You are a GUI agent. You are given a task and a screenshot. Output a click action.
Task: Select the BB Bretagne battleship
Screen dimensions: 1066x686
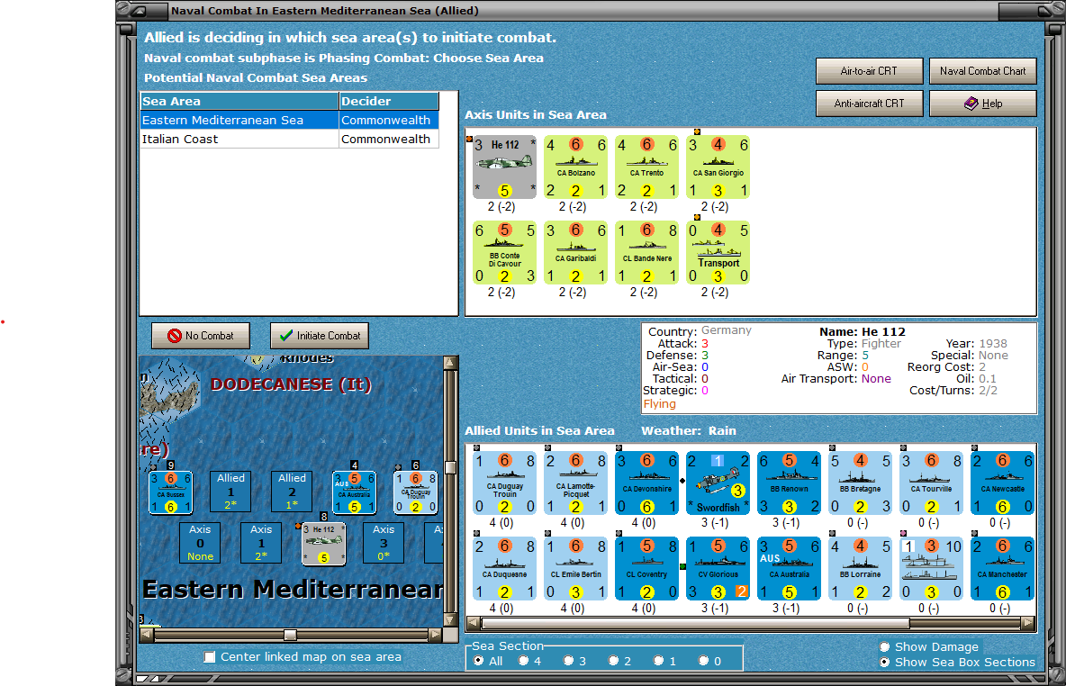point(860,483)
